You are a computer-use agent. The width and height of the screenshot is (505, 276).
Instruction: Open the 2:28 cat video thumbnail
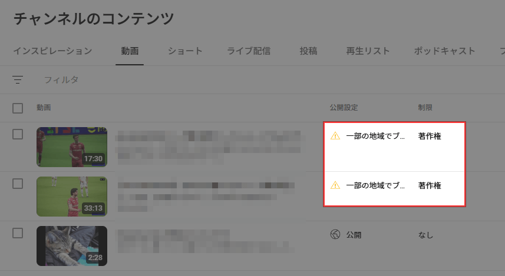72,246
